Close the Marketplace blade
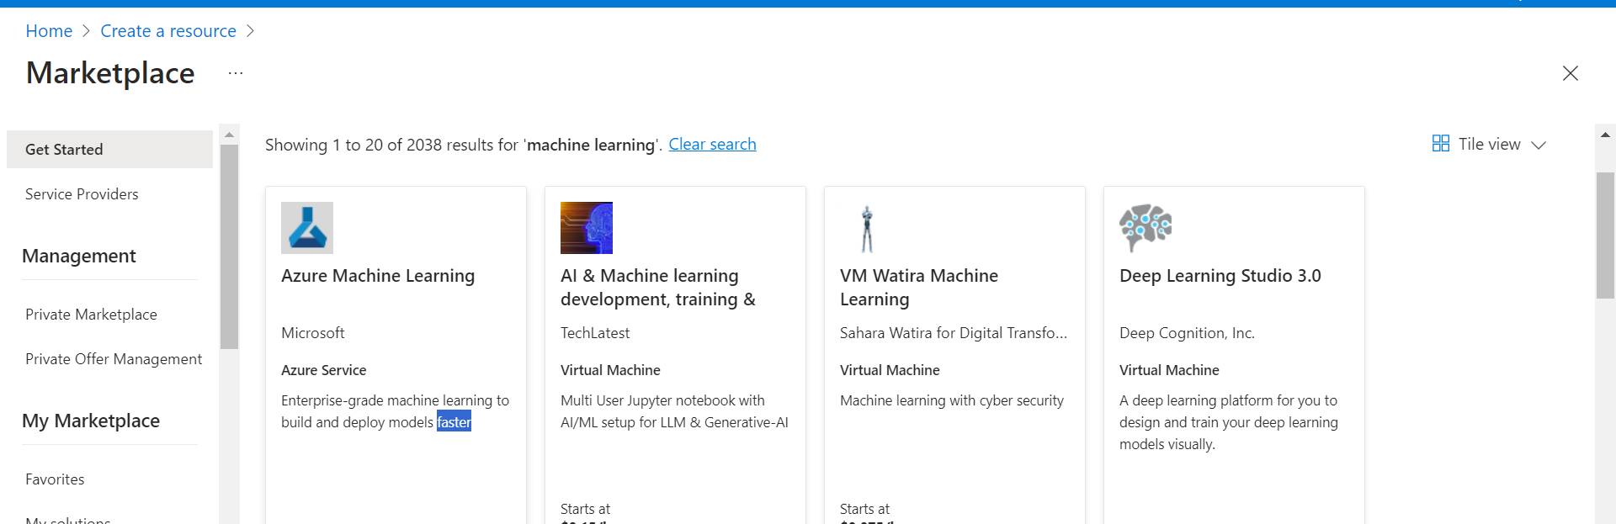The image size is (1616, 524). pos(1570,73)
